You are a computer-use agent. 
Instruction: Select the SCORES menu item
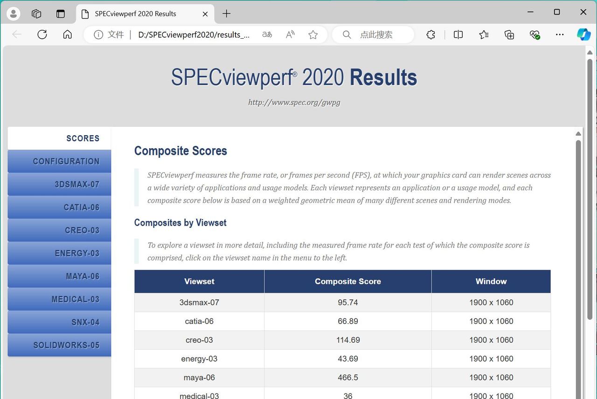pos(59,138)
